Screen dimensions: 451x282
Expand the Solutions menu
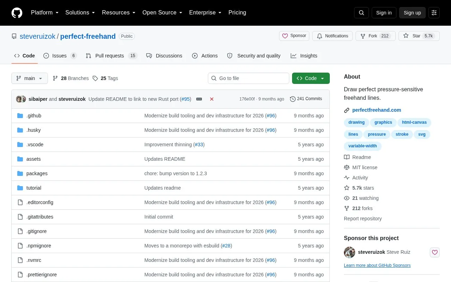pos(80,13)
